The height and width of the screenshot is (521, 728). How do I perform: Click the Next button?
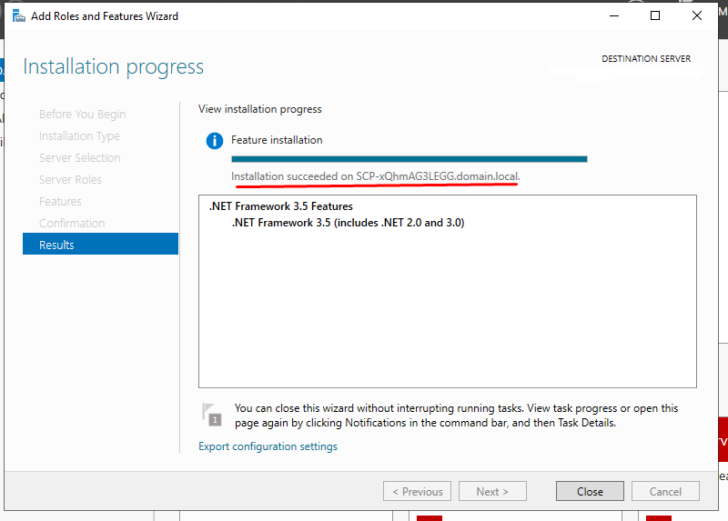coord(492,491)
